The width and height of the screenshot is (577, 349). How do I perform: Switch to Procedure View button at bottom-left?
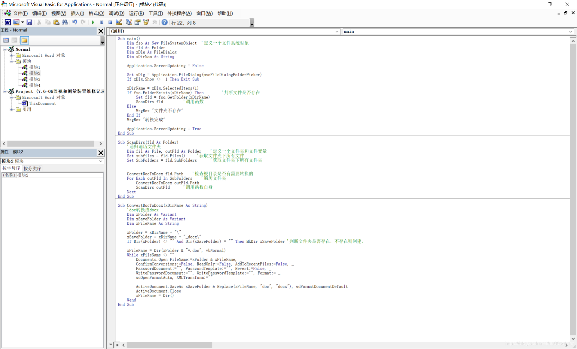[x=110, y=345]
